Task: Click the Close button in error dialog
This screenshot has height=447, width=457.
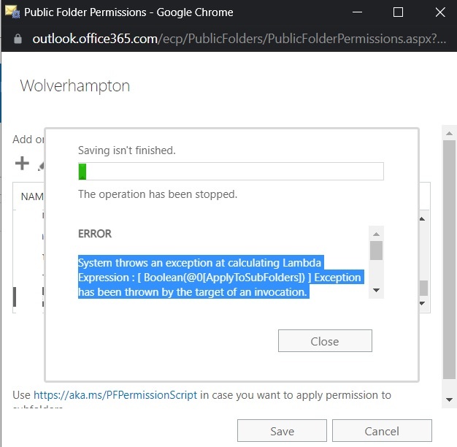Action: [x=325, y=341]
